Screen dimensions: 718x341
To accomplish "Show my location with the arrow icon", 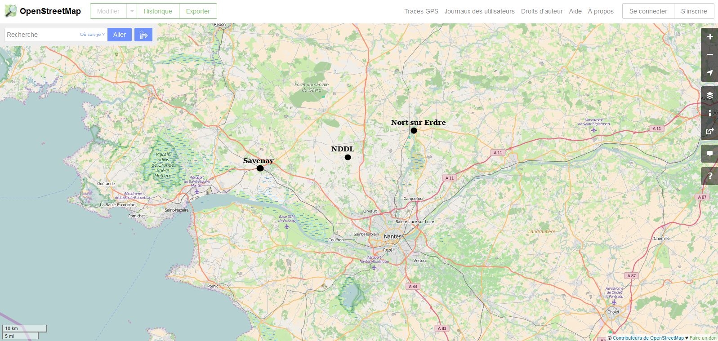I will pos(710,73).
